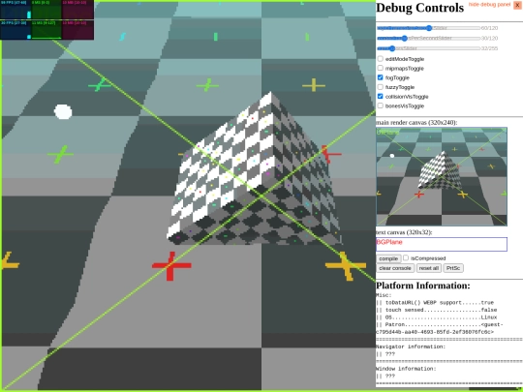Click the main render canvas preview thumbnail
This screenshot has width=523, height=392.
pyautogui.click(x=442, y=176)
